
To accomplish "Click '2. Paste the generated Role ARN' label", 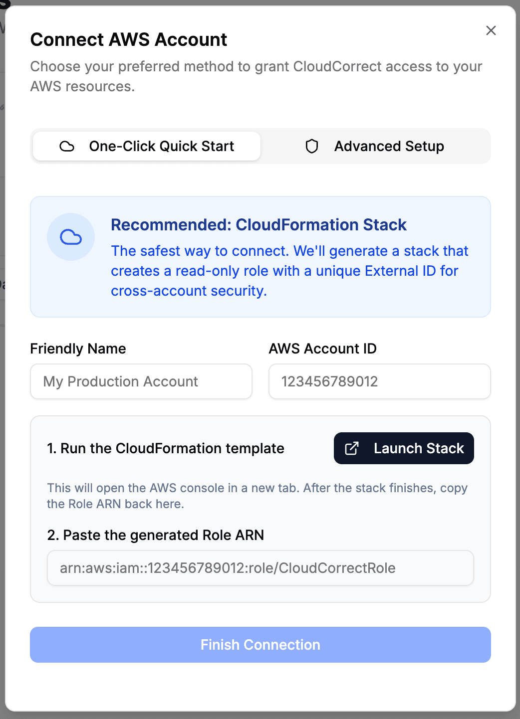I will pos(156,535).
